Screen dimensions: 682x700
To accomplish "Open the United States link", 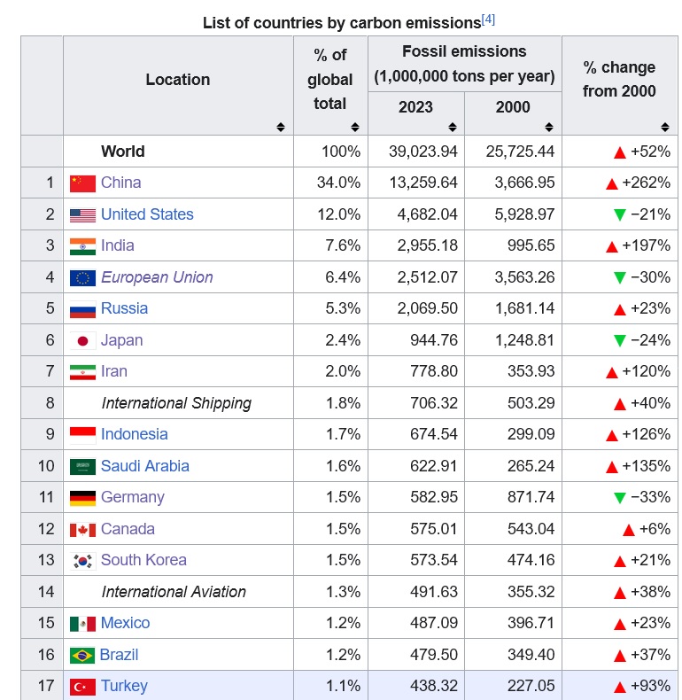I will pyautogui.click(x=147, y=214).
